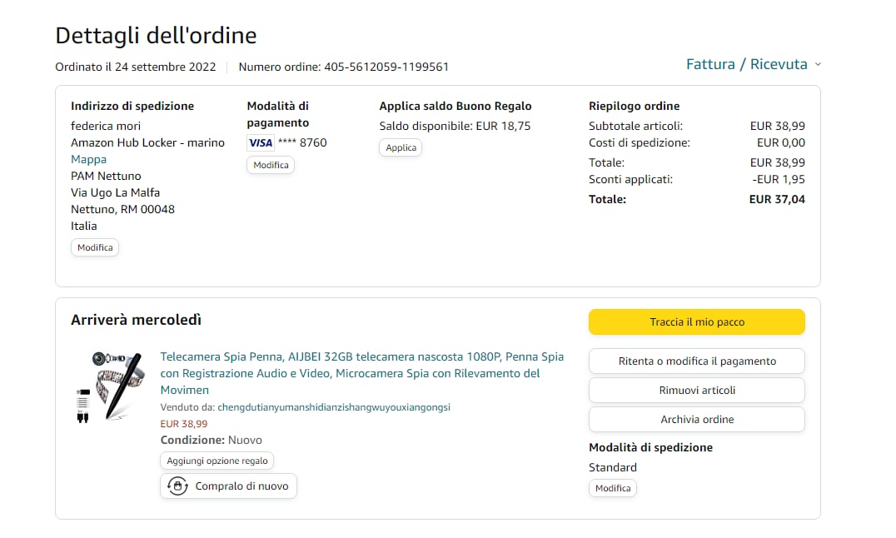896x538 pixels.
Task: Click the item price EUR 38,99 under seller
Action: click(183, 424)
